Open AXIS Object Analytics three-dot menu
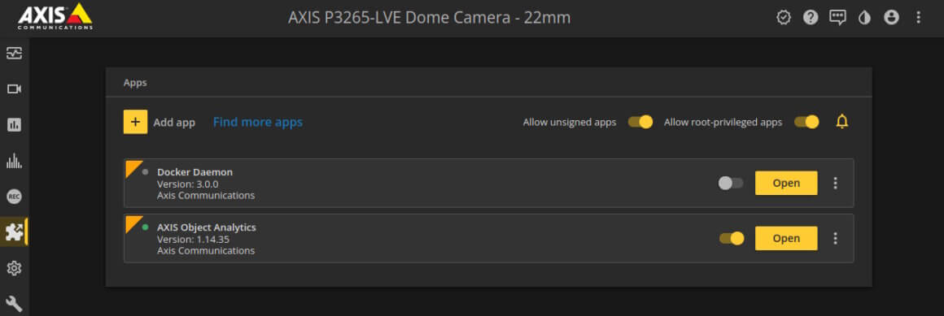This screenshot has height=316, width=944. pos(835,239)
